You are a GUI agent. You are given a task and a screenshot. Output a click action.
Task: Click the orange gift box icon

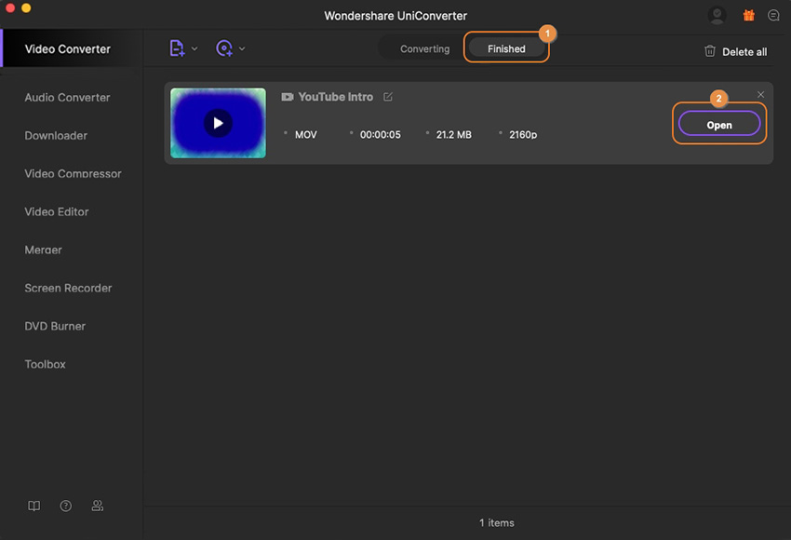[x=748, y=15]
